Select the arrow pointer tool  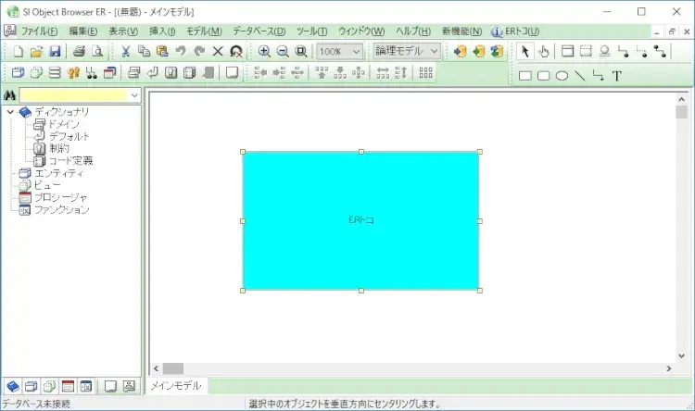[525, 52]
